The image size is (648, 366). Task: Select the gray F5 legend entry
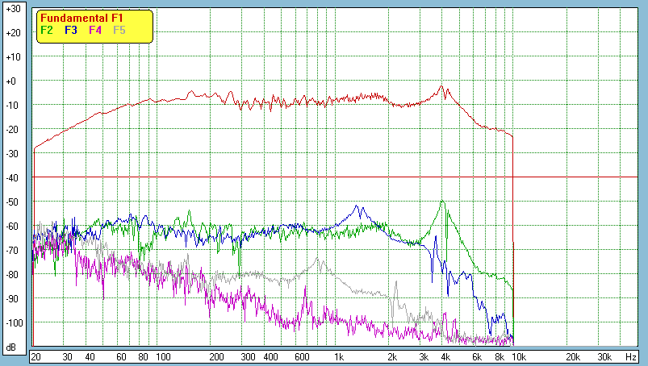tap(119, 30)
